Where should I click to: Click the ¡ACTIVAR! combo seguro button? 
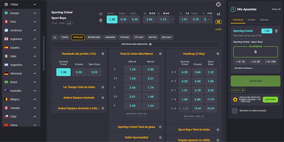270,99
